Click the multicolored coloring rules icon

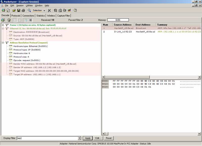[x=69, y=10]
